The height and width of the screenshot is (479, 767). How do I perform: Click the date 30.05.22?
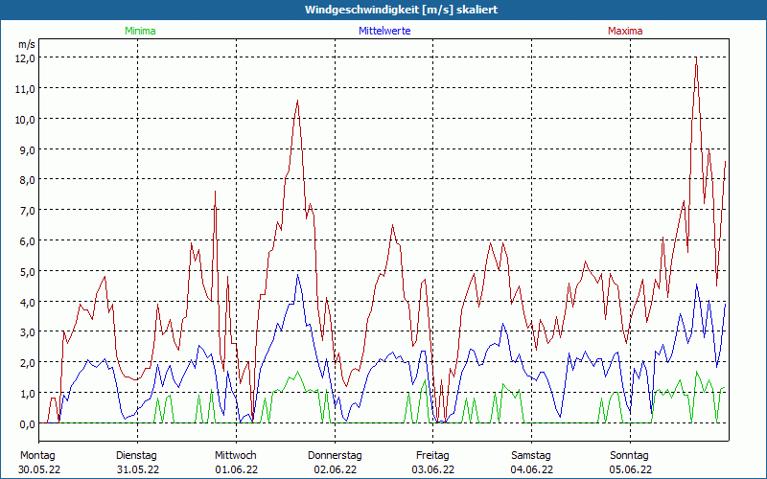point(39,469)
